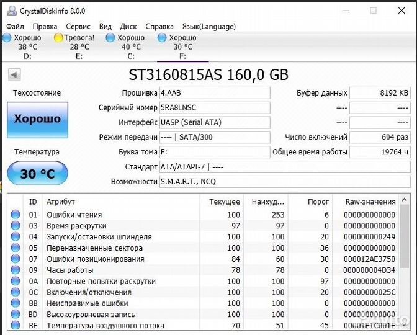Click the ID column header

33,202
